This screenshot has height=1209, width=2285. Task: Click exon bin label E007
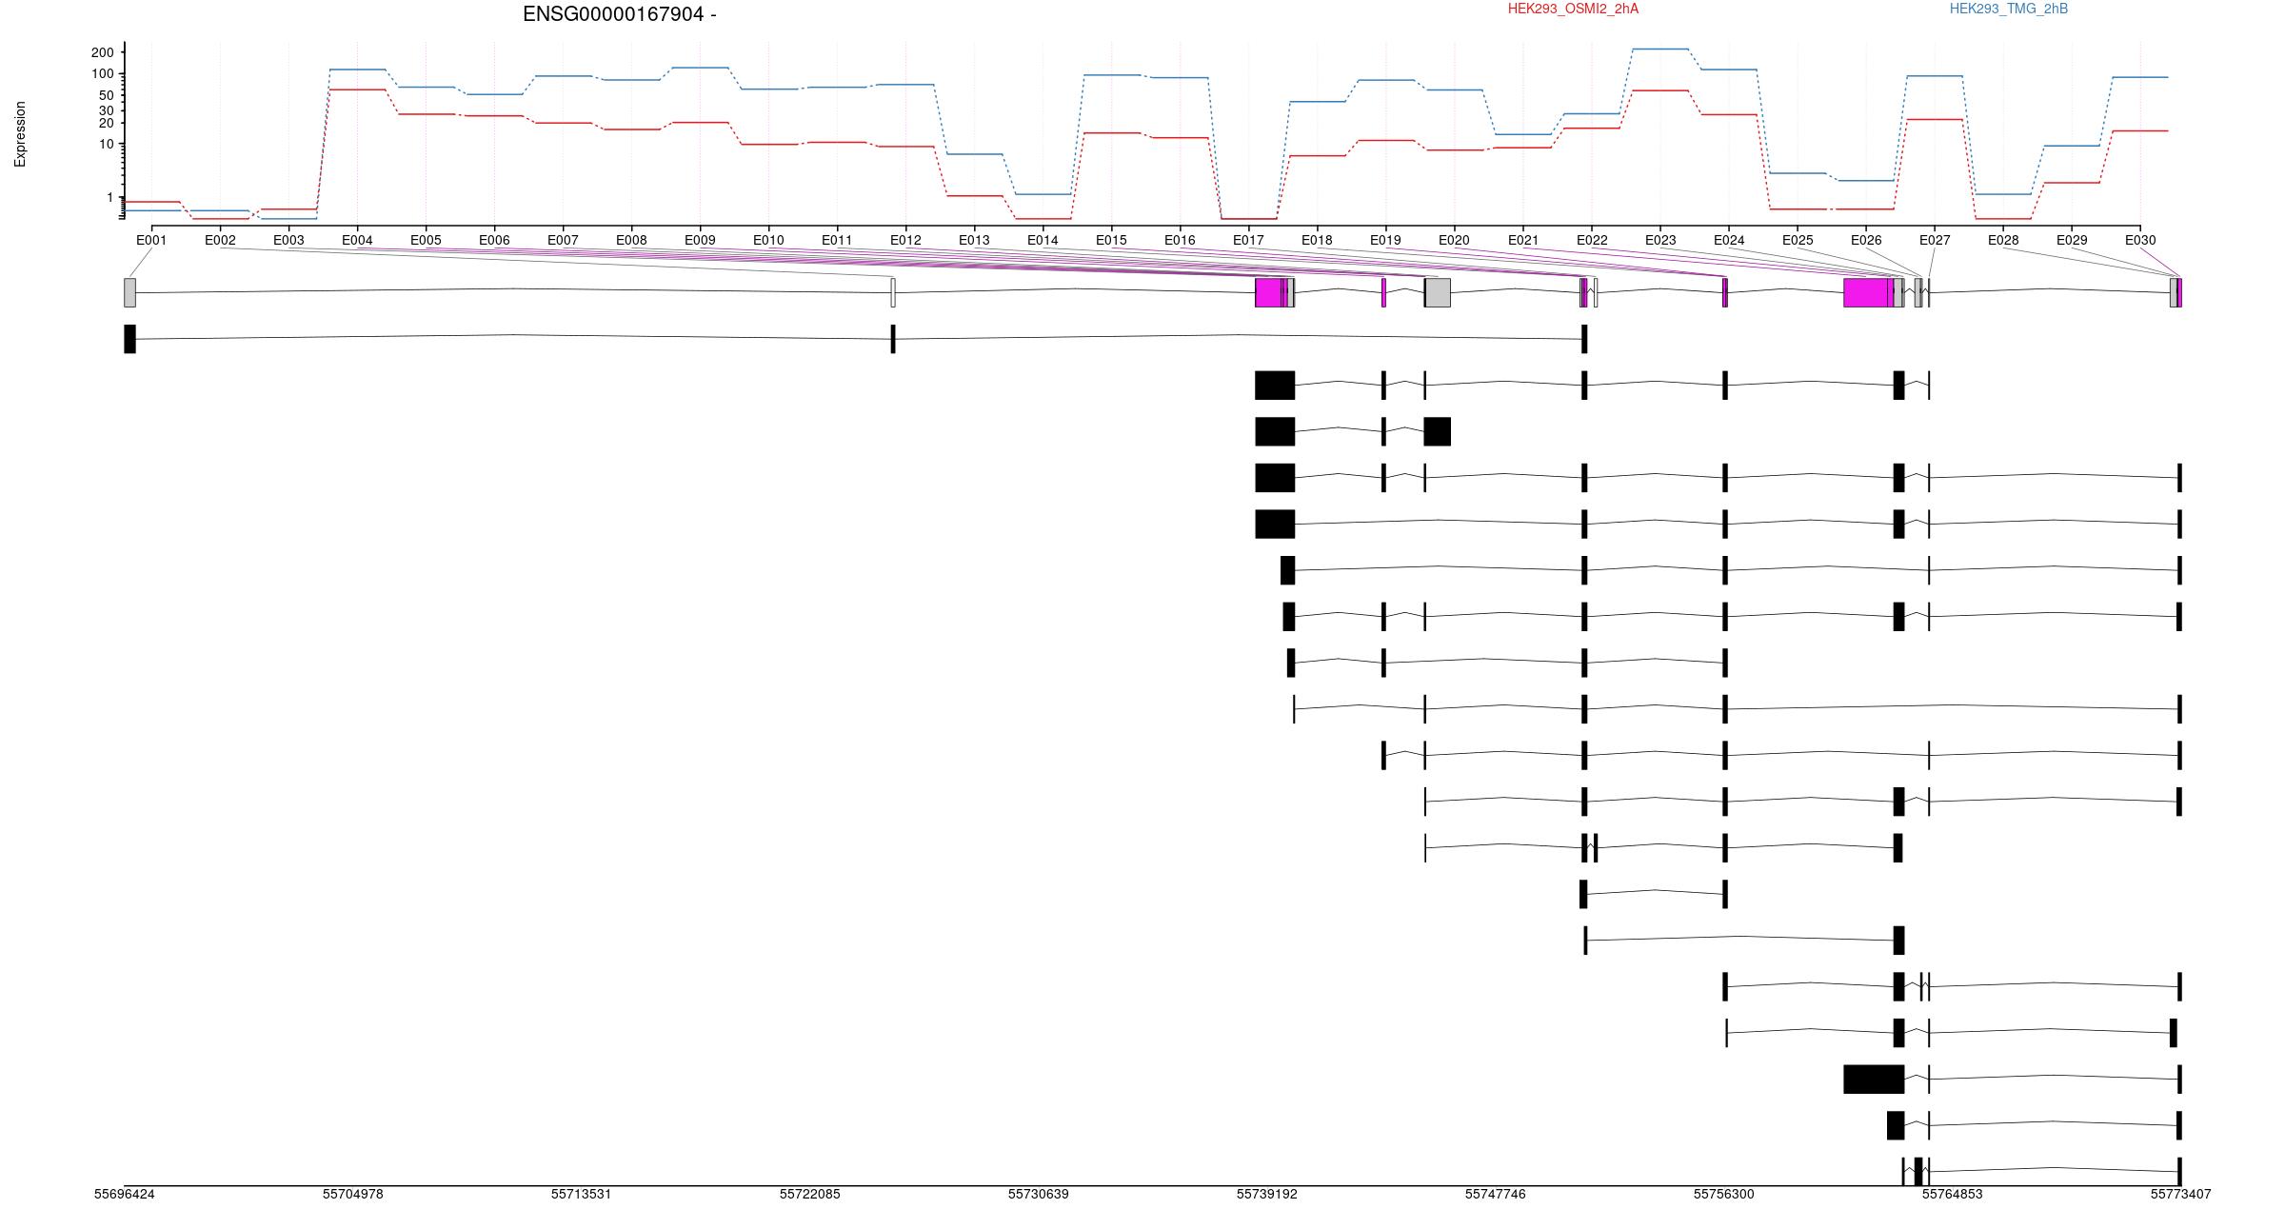point(563,240)
